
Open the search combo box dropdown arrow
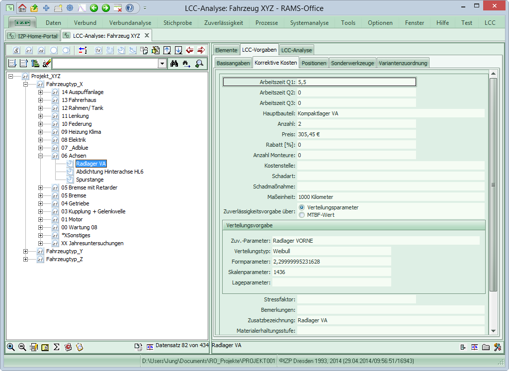pos(163,64)
